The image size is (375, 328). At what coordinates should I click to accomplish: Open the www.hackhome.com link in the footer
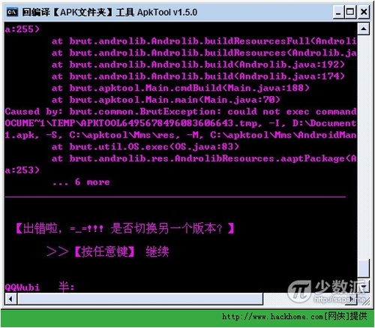(x=272, y=317)
